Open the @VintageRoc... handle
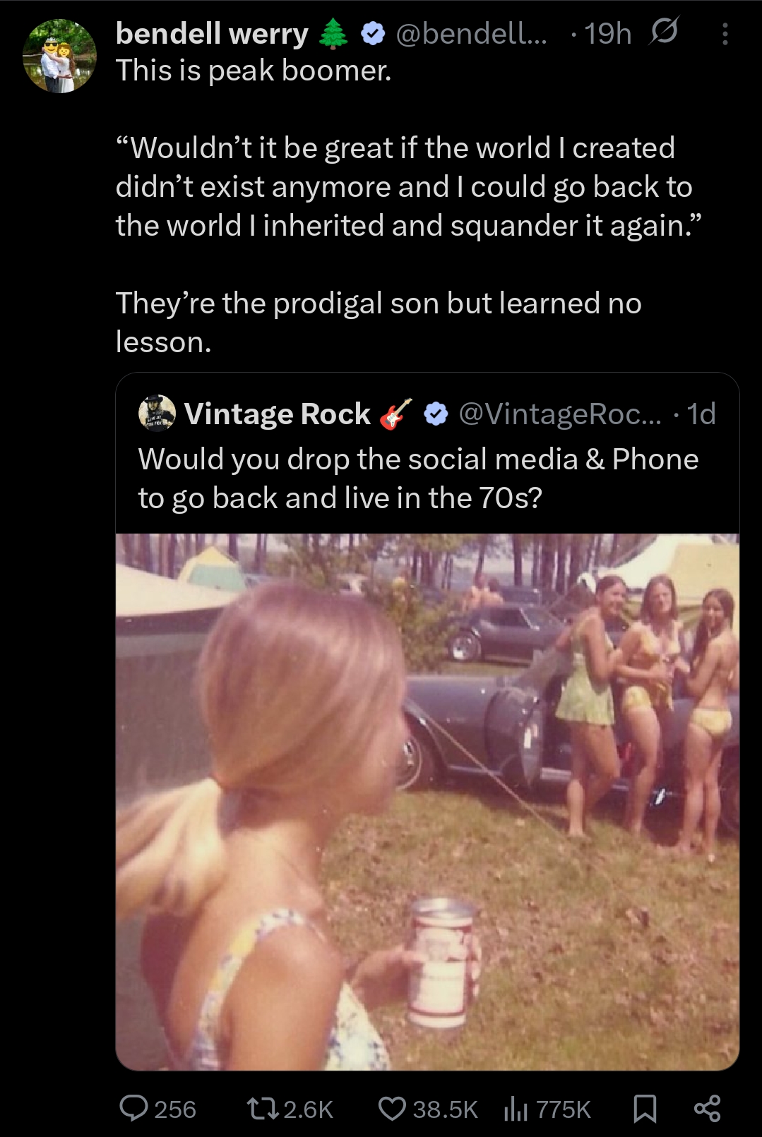Screen dimensions: 762x1137 click(560, 414)
